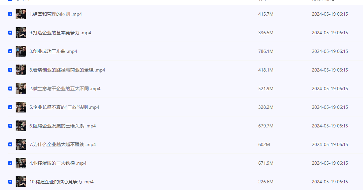Screen dimensions: 363x190
Task: Uncheck the 1.经营和管理的区别 file checkbox
Action: point(10,14)
